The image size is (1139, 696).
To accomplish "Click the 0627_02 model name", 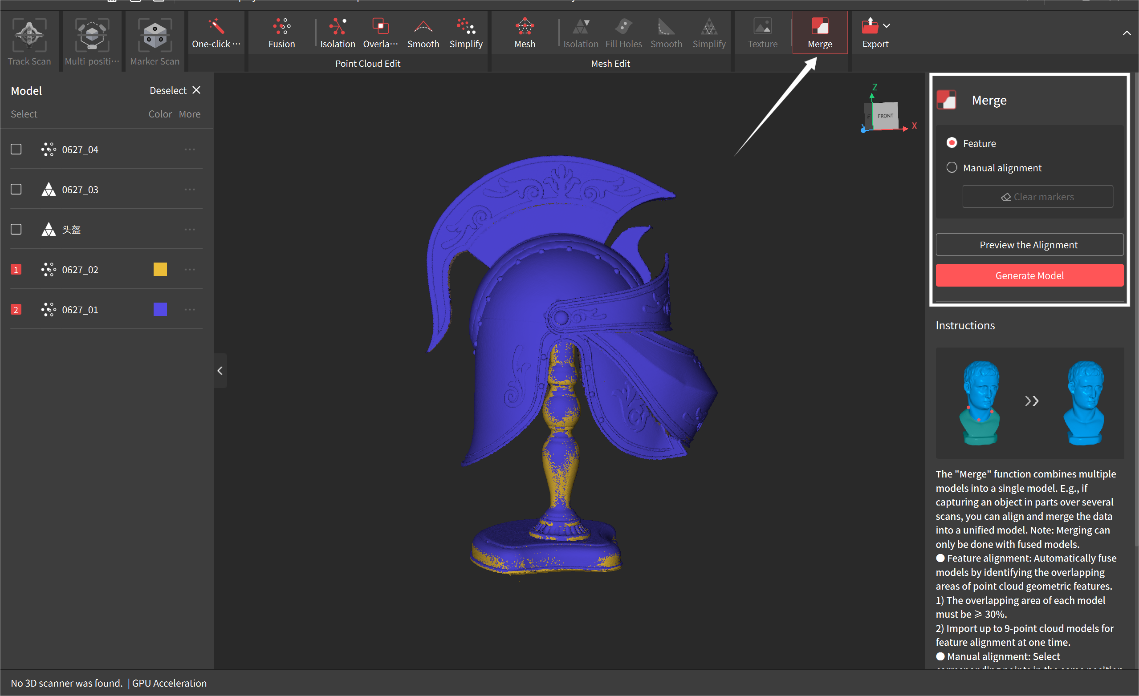I will 80,270.
